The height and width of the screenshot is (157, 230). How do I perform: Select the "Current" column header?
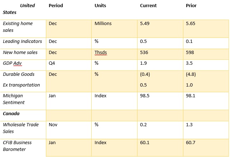click(x=148, y=6)
